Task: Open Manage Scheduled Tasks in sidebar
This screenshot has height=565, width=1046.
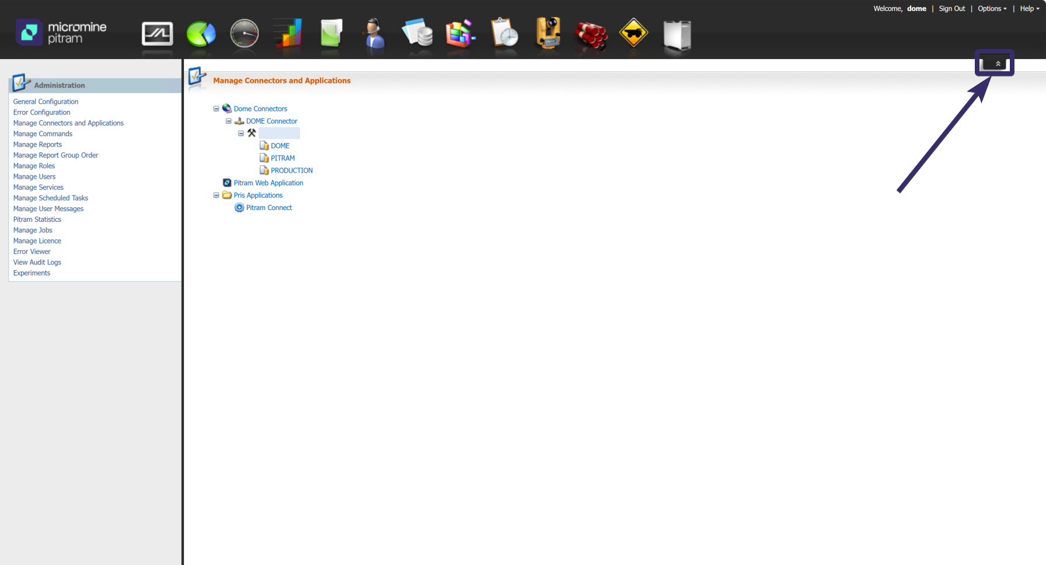Action: 51,198
